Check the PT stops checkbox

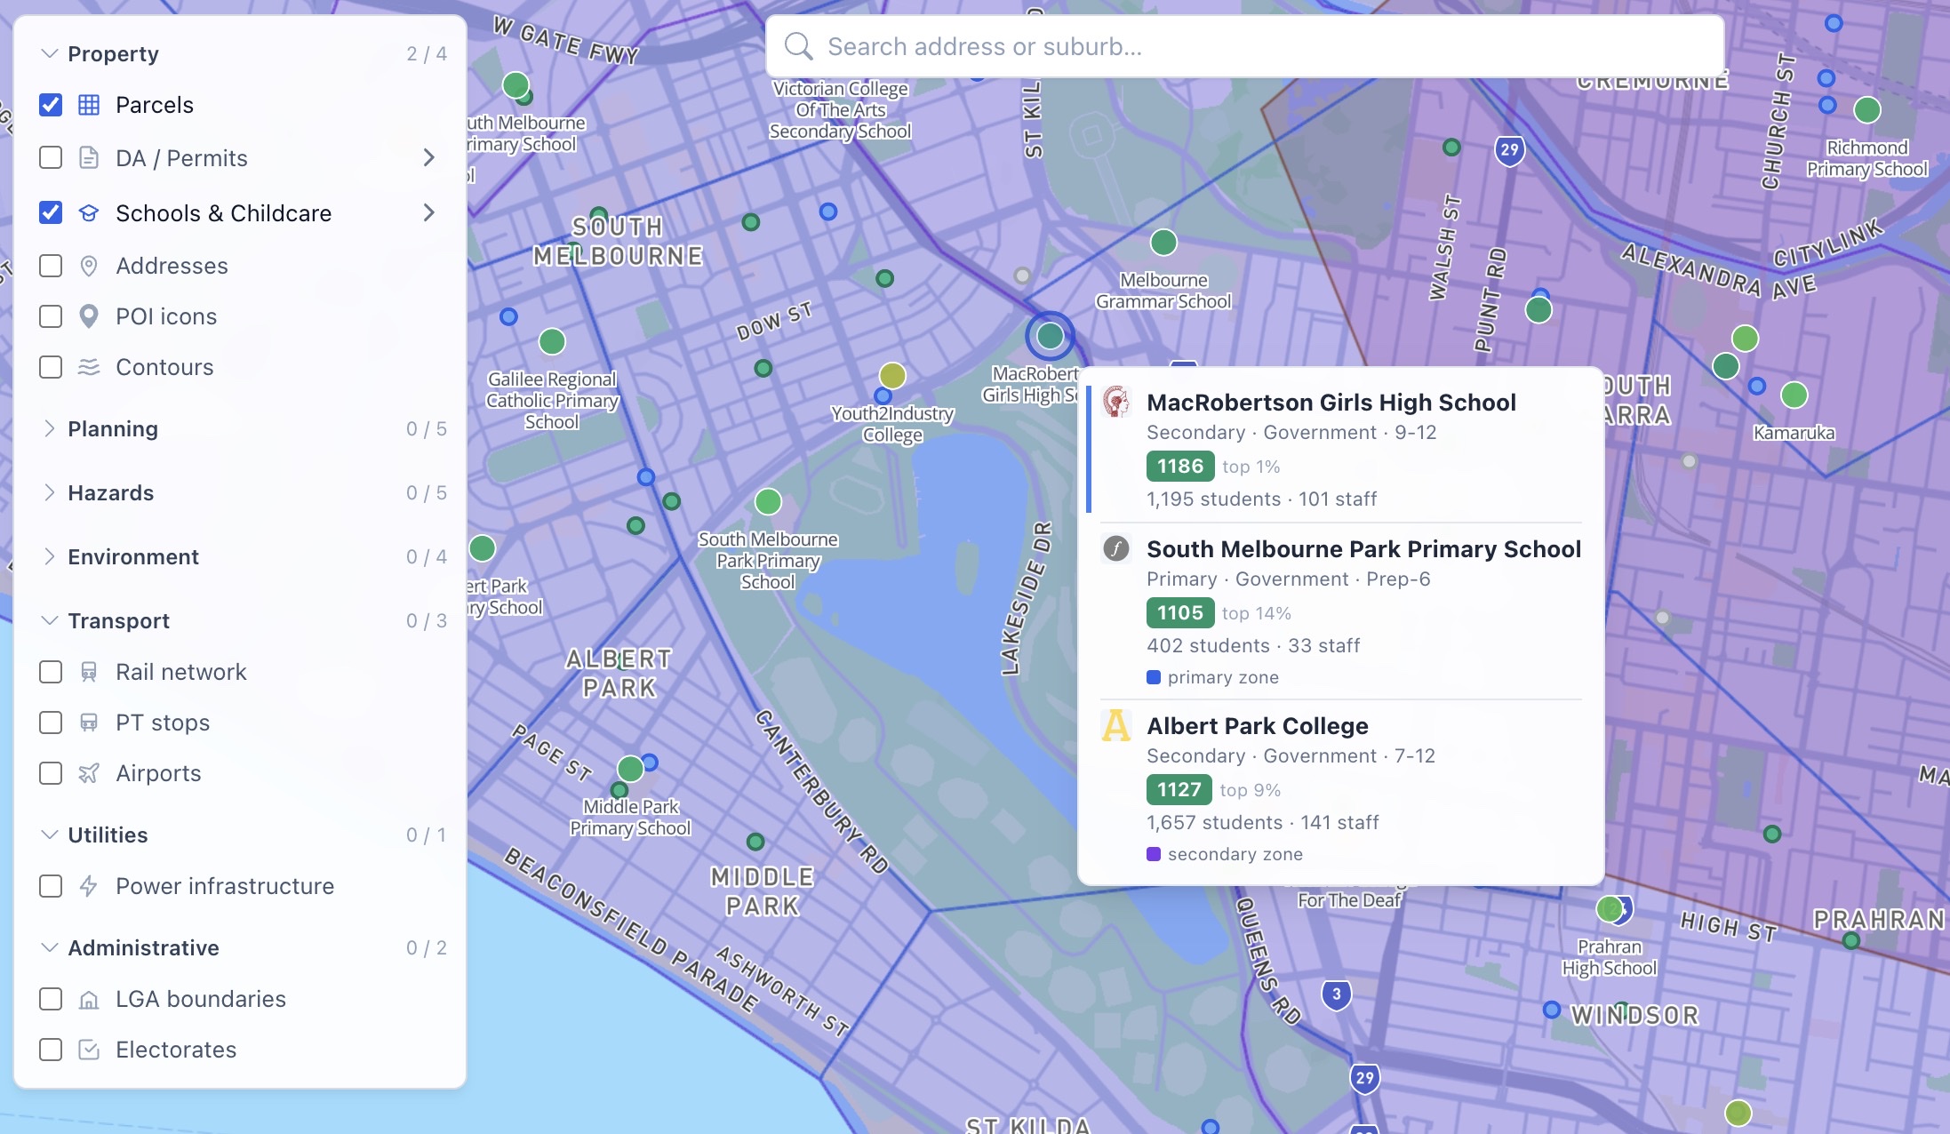[x=51, y=723]
